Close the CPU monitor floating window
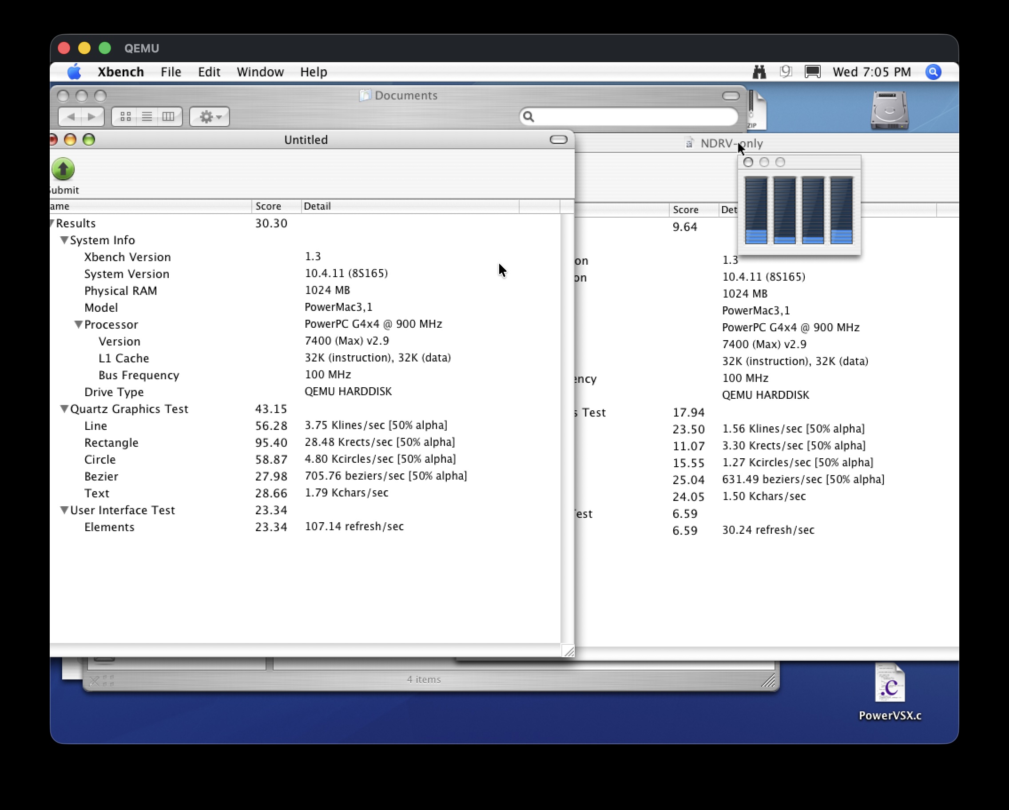This screenshot has width=1009, height=810. (x=748, y=163)
